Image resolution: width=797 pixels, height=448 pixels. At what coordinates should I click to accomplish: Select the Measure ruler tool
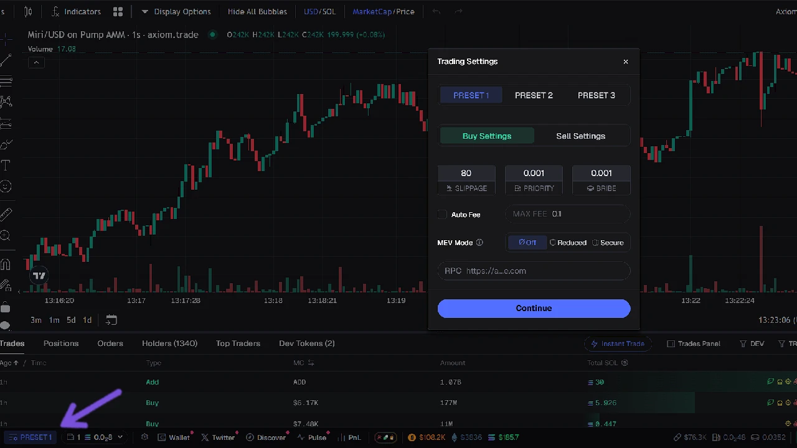(6, 213)
